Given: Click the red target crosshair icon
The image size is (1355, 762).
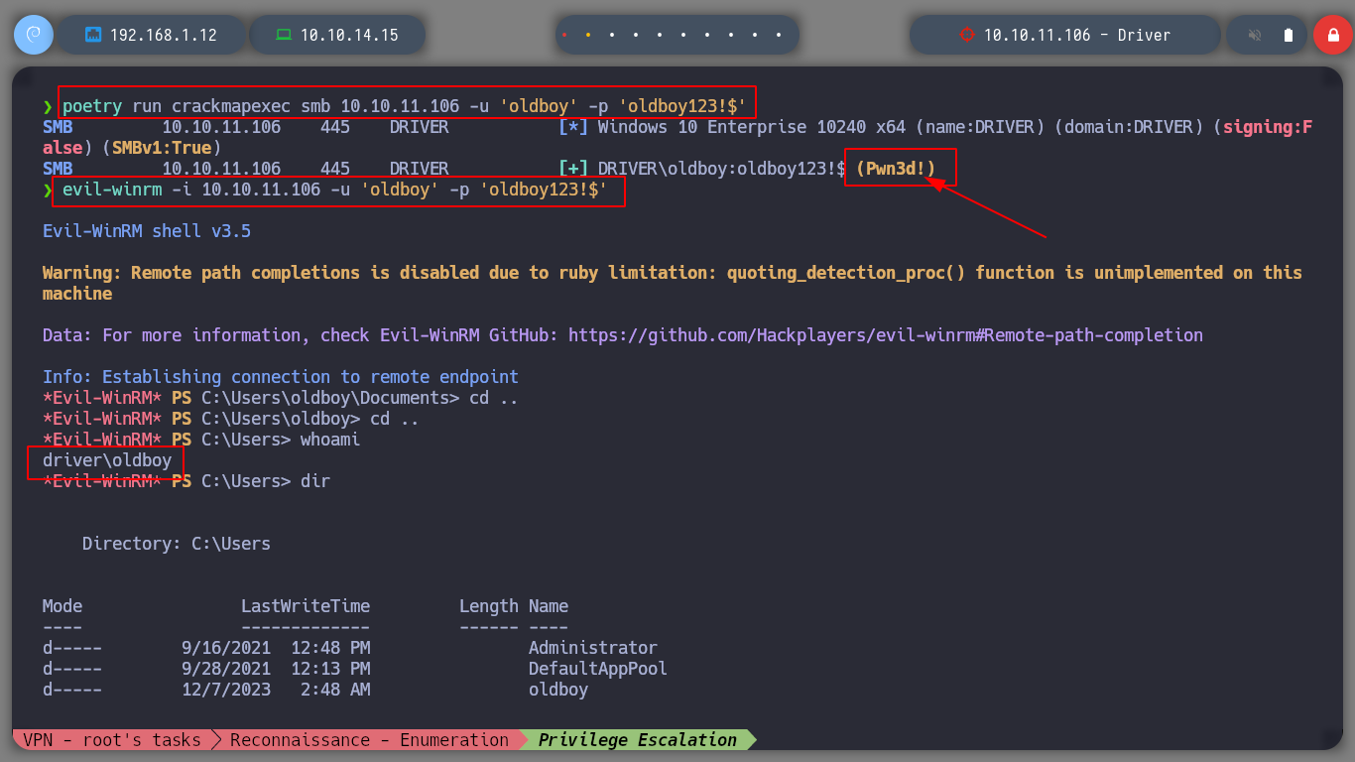Looking at the screenshot, I should pyautogui.click(x=966, y=35).
